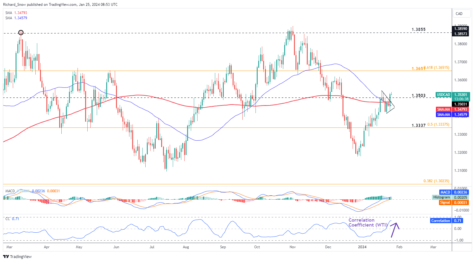This screenshot has width=475, height=262.
Task: Click the 1.37000 price axis value
Action: coord(461,62)
